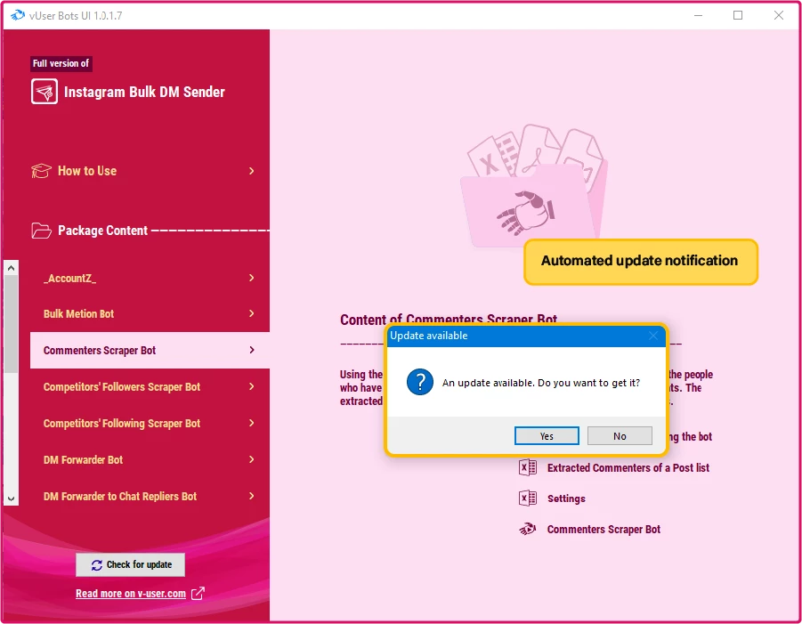Open DM Forwarder to Chat Repliers Bot

150,496
